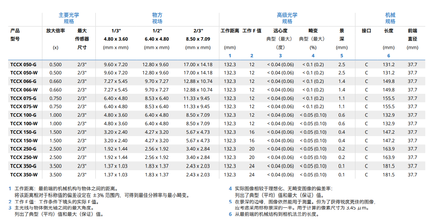Click the 181.5 length value for TCCX 350-W
The image size is (427, 220).
389,175
